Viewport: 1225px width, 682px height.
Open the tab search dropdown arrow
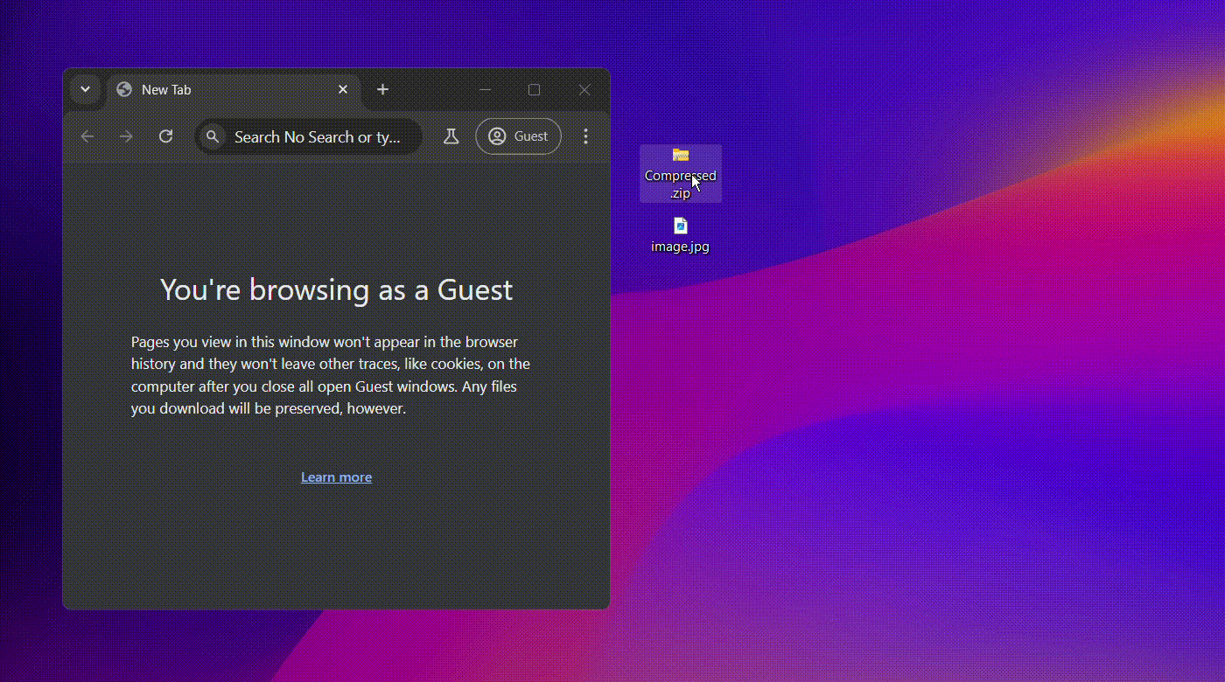[85, 89]
